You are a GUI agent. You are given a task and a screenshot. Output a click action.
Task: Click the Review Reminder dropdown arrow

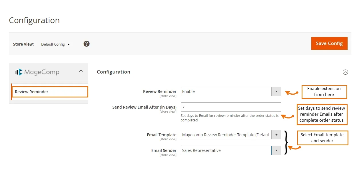point(276,91)
